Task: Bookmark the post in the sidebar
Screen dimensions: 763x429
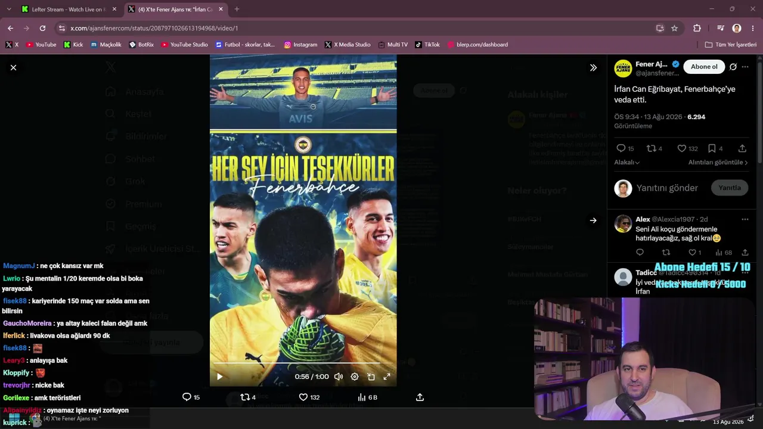Action: [x=715, y=148]
